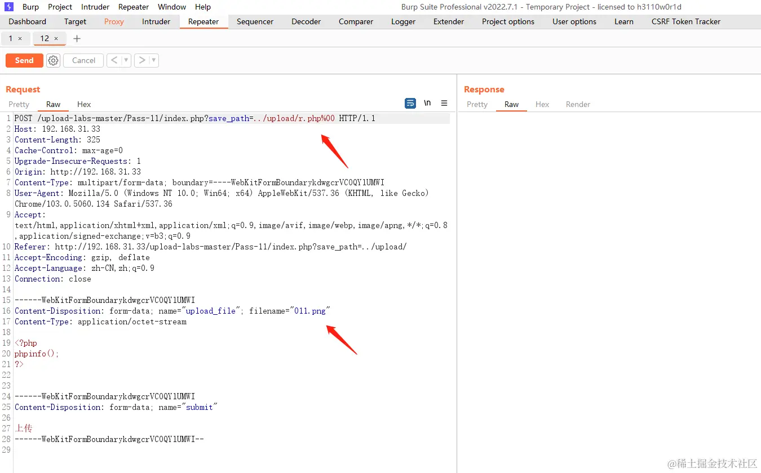The height and width of the screenshot is (473, 761).
Task: Open the Project options tab
Action: (508, 21)
